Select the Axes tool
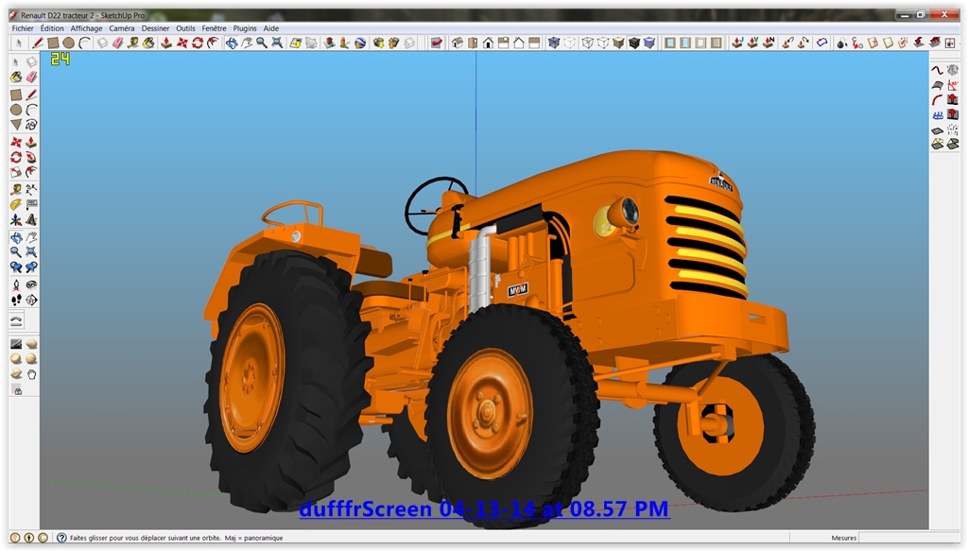This screenshot has width=968, height=551. [16, 219]
